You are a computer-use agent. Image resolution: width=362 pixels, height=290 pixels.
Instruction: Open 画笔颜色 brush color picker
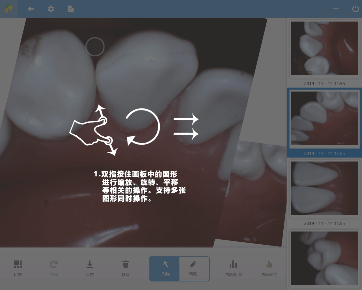(x=269, y=268)
